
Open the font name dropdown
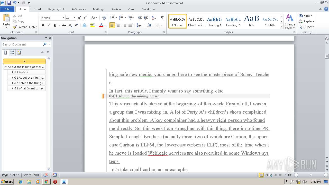coord(63,18)
